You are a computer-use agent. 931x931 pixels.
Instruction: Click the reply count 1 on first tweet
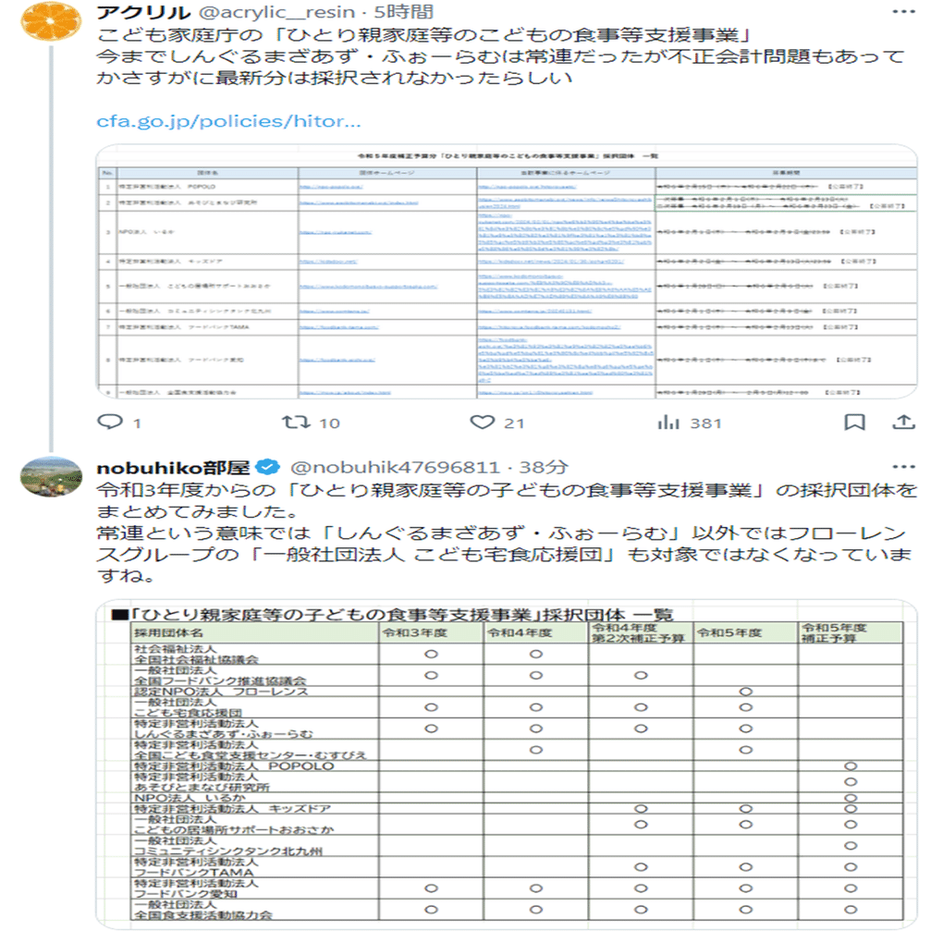137,423
